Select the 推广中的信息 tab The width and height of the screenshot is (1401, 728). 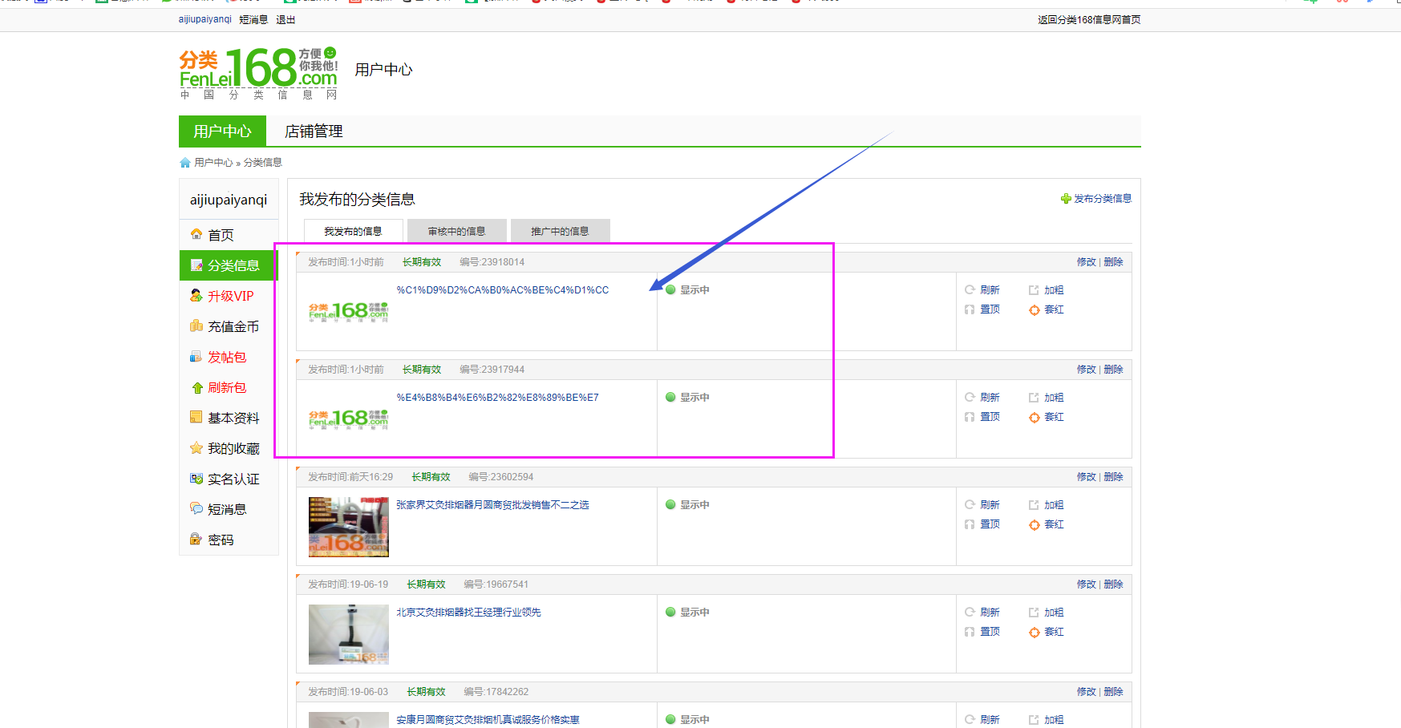point(560,231)
